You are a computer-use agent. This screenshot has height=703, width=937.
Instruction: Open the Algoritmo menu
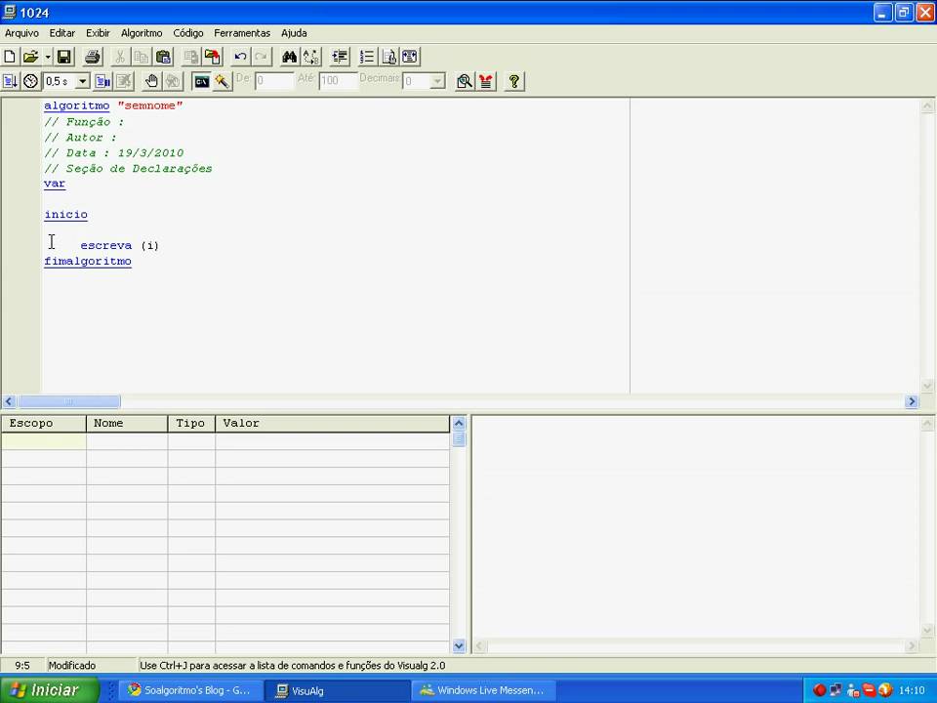pyautogui.click(x=142, y=33)
